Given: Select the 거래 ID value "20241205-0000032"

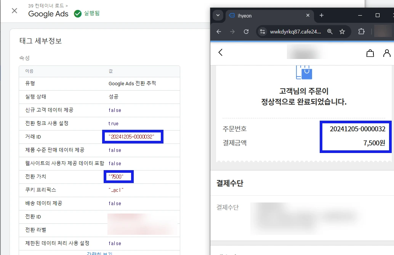Looking at the screenshot, I should [131, 137].
